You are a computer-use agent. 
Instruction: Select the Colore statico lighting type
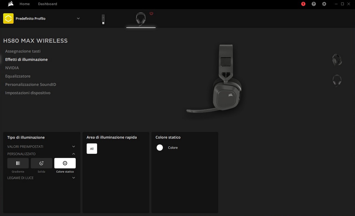tap(65, 163)
